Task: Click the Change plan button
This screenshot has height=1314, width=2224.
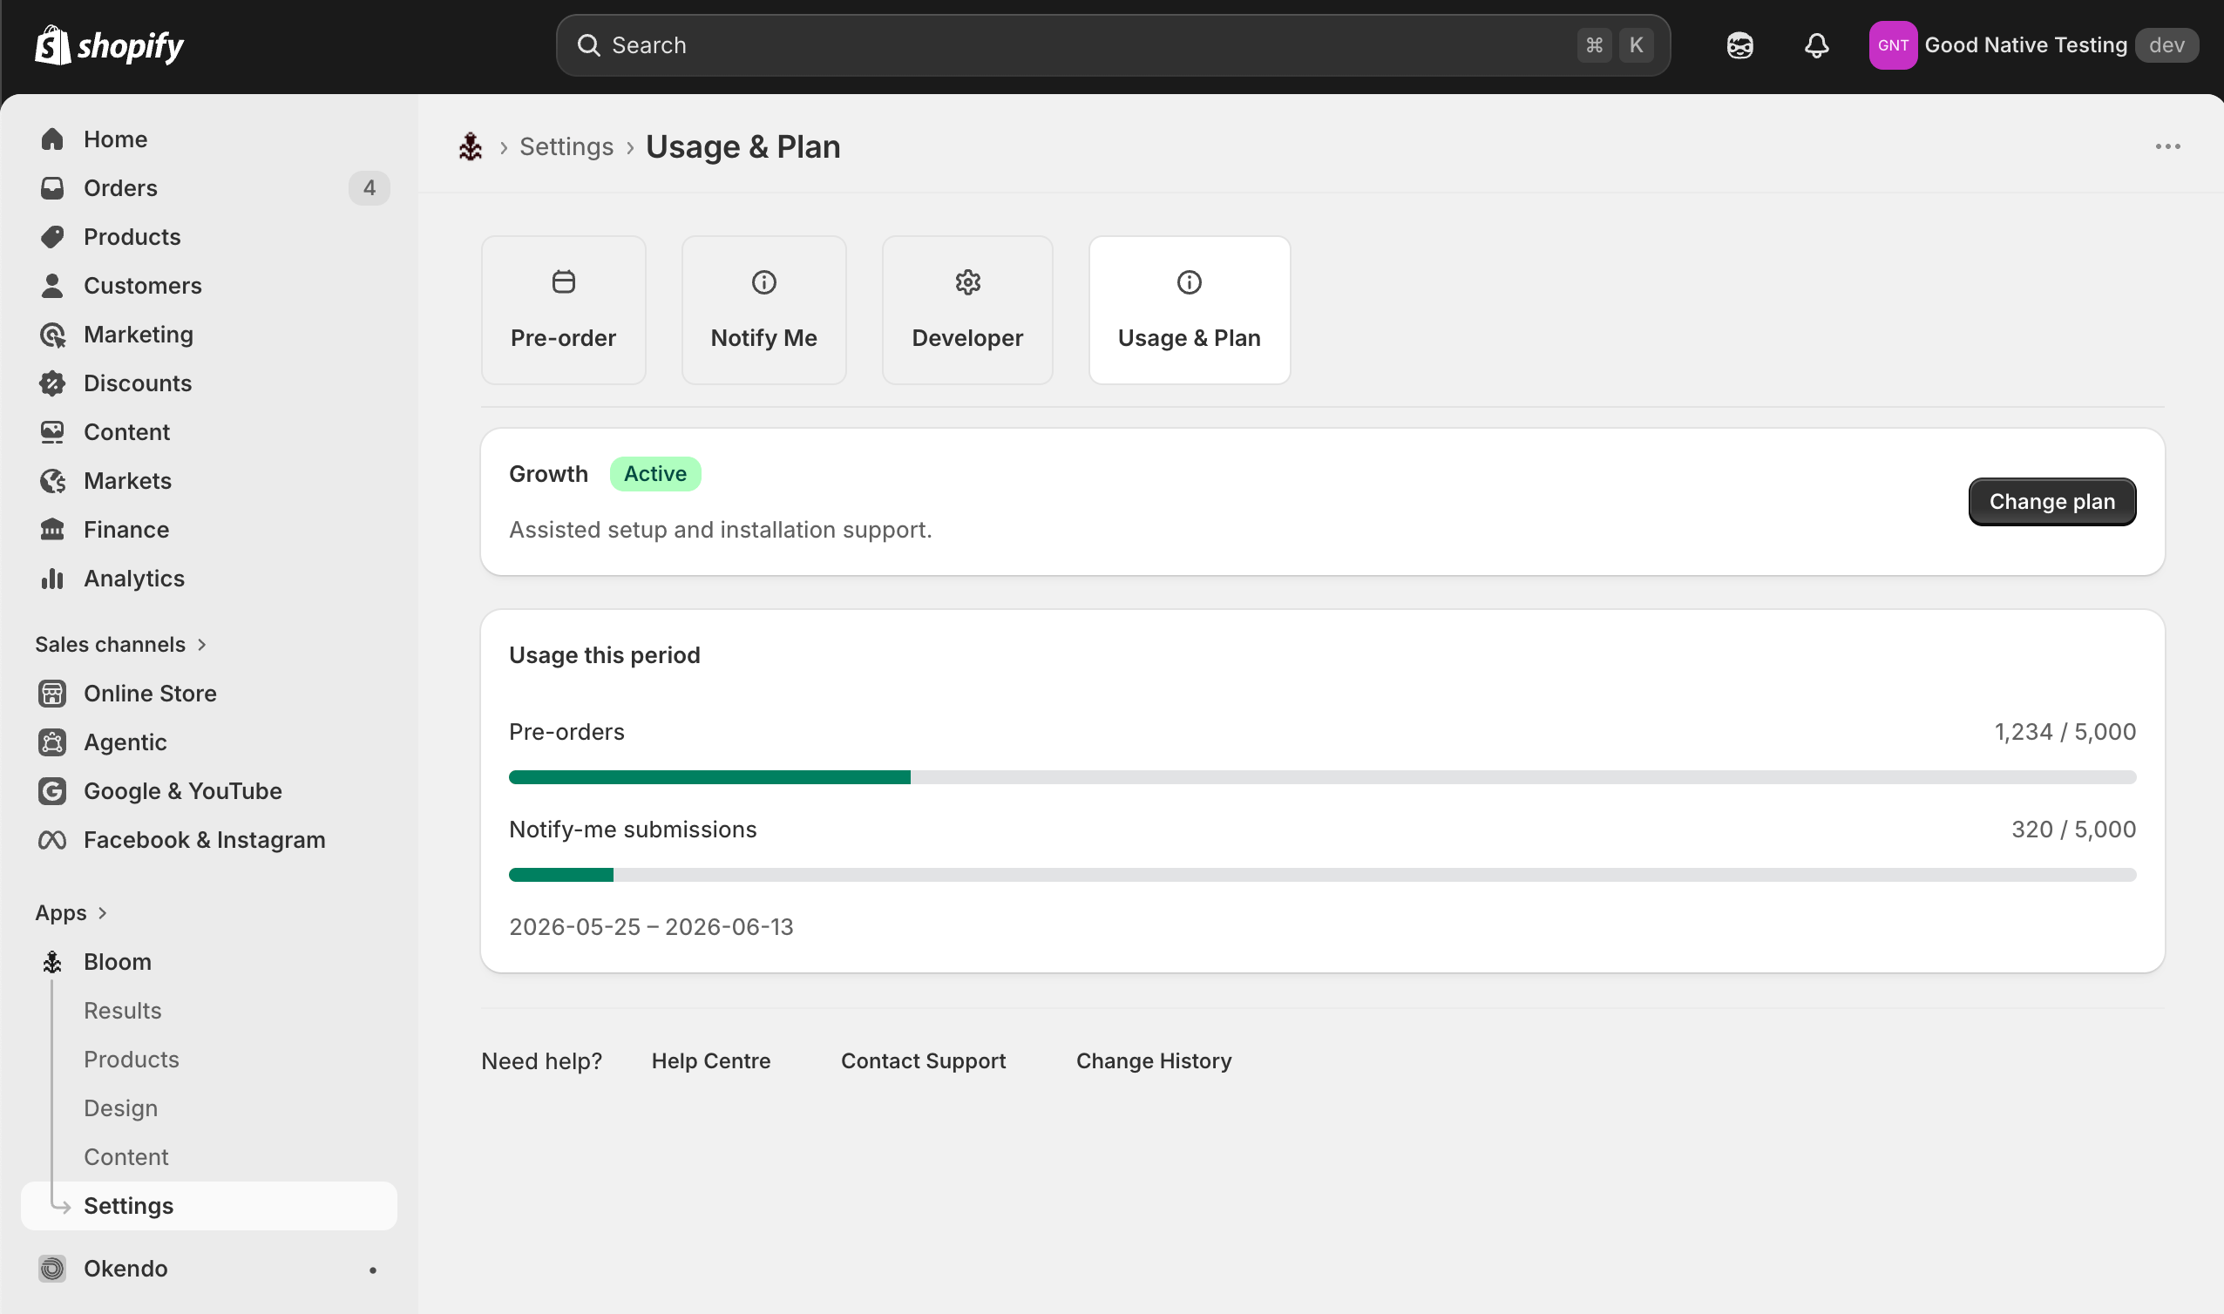Action: point(2051,502)
